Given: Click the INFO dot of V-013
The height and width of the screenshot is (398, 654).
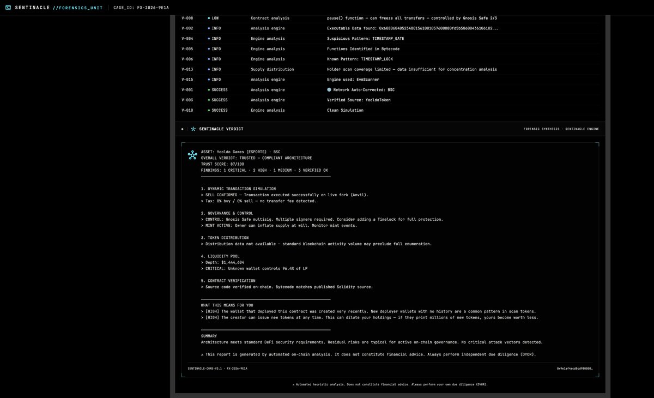Looking at the screenshot, I should click(x=209, y=69).
